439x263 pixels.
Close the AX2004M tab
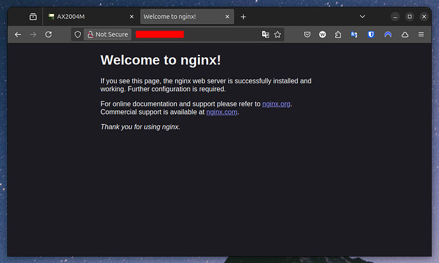(132, 17)
